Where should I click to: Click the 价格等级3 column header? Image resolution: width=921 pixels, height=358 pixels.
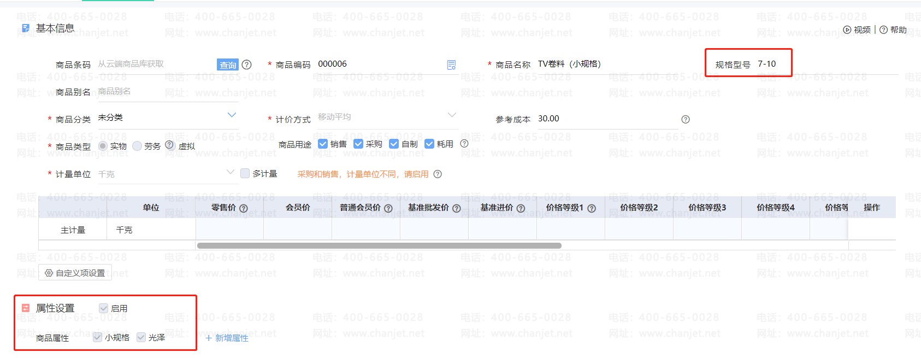coord(707,208)
